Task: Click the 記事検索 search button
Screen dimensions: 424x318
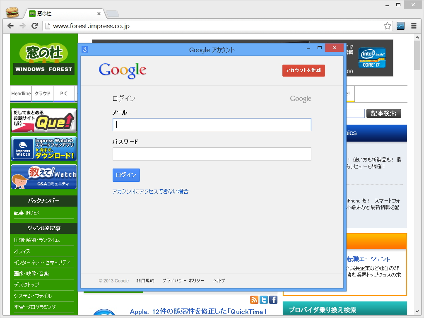Action: pos(383,113)
